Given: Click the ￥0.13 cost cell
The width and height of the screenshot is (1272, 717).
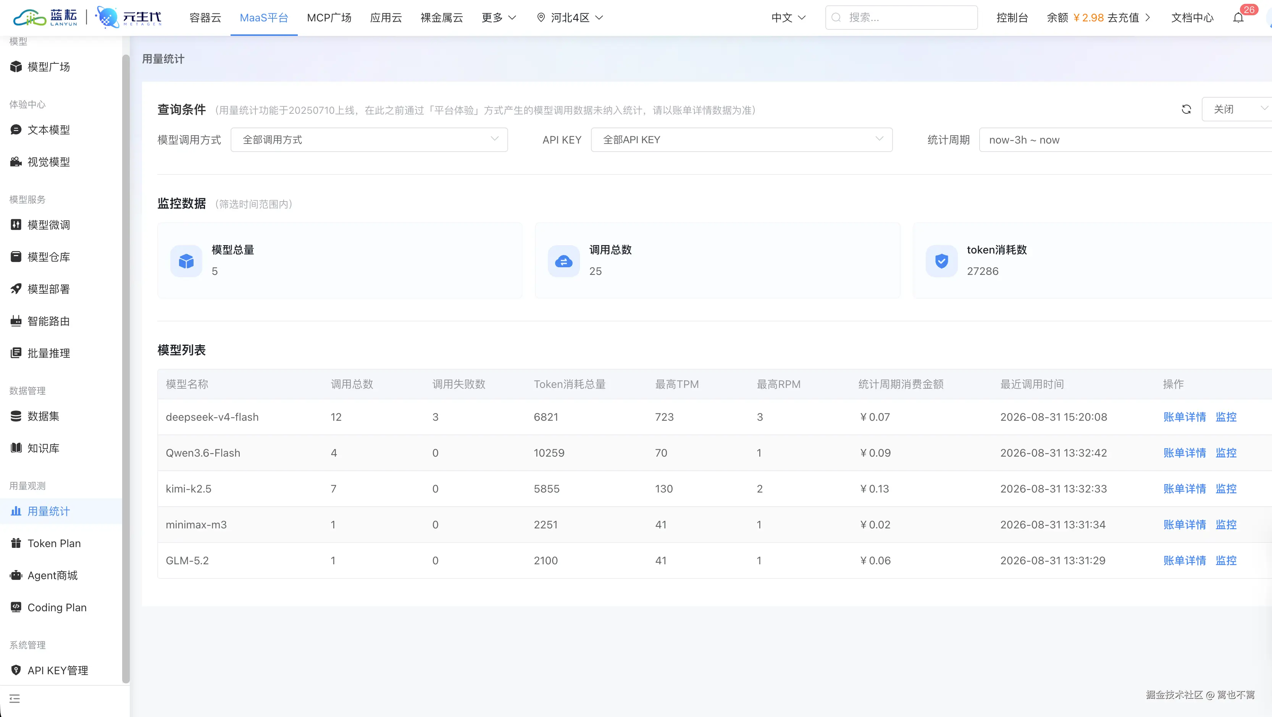Looking at the screenshot, I should tap(873, 488).
